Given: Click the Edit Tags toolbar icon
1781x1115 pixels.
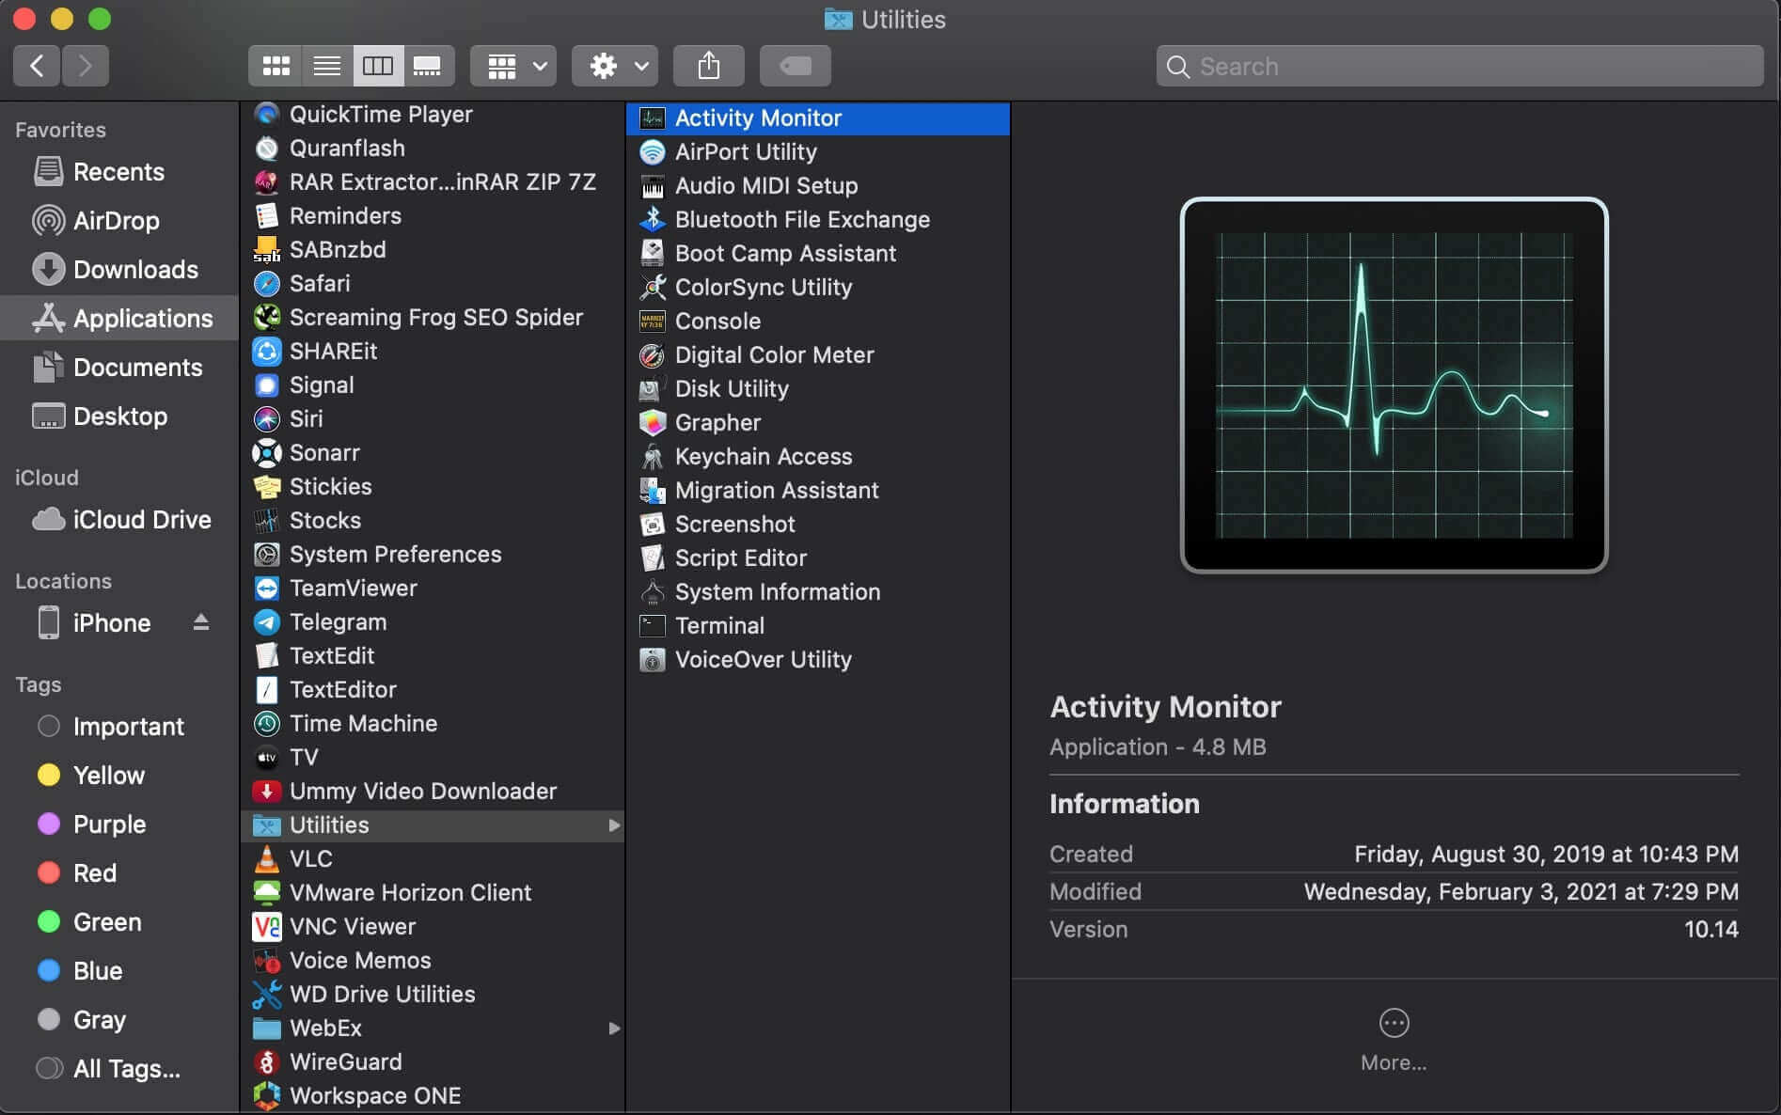Looking at the screenshot, I should (x=796, y=66).
